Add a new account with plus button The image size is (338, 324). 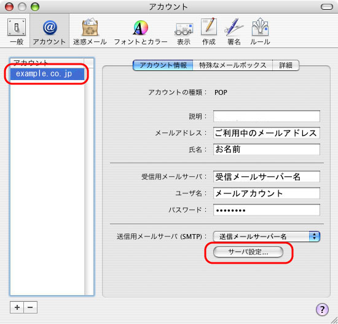click(17, 307)
